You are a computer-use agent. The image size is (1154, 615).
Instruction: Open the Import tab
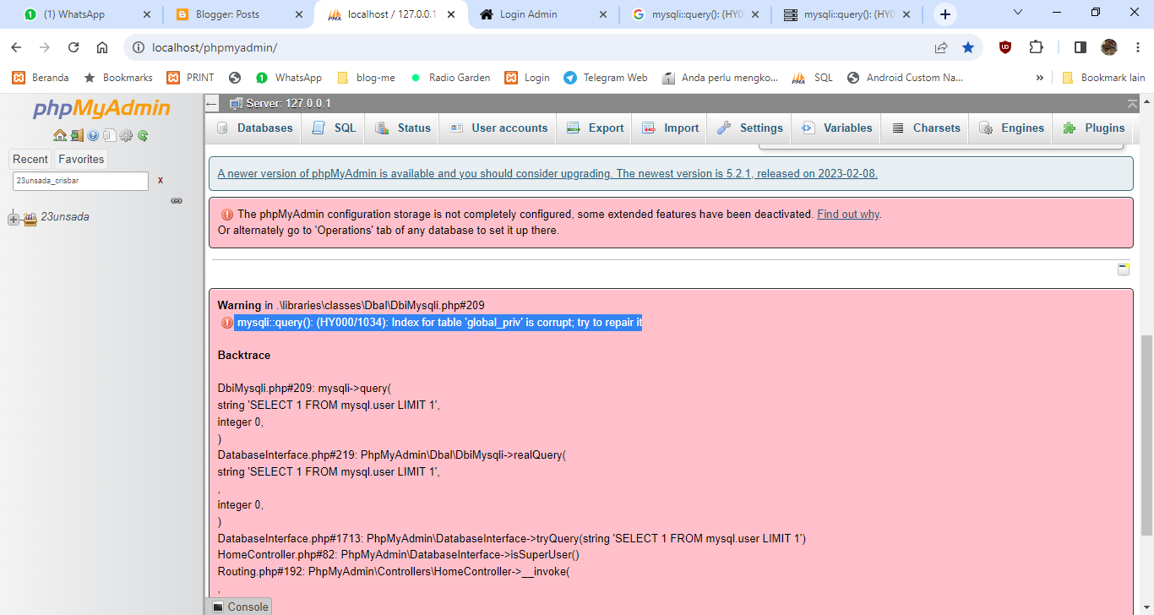point(670,128)
